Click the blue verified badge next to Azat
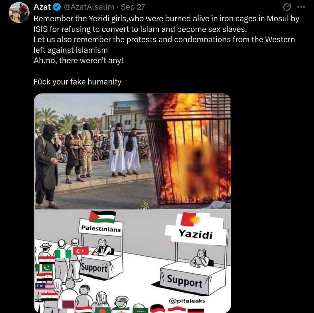Image resolution: width=314 pixels, height=313 pixels. pyautogui.click(x=57, y=7)
